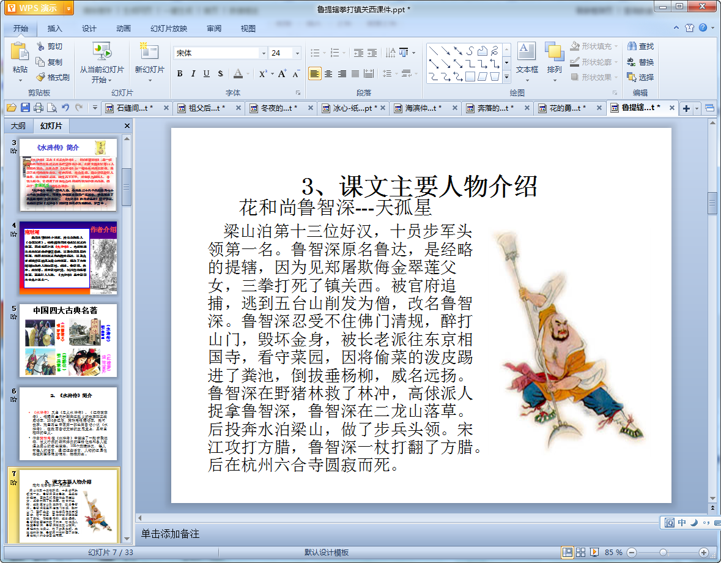This screenshot has width=721, height=563.
Task: Click the open folder icon in quick toolbar
Action: click(x=12, y=108)
